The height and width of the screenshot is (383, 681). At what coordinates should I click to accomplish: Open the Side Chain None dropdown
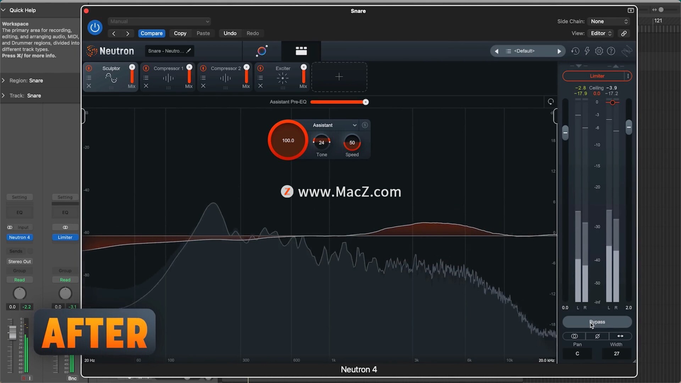tap(609, 21)
